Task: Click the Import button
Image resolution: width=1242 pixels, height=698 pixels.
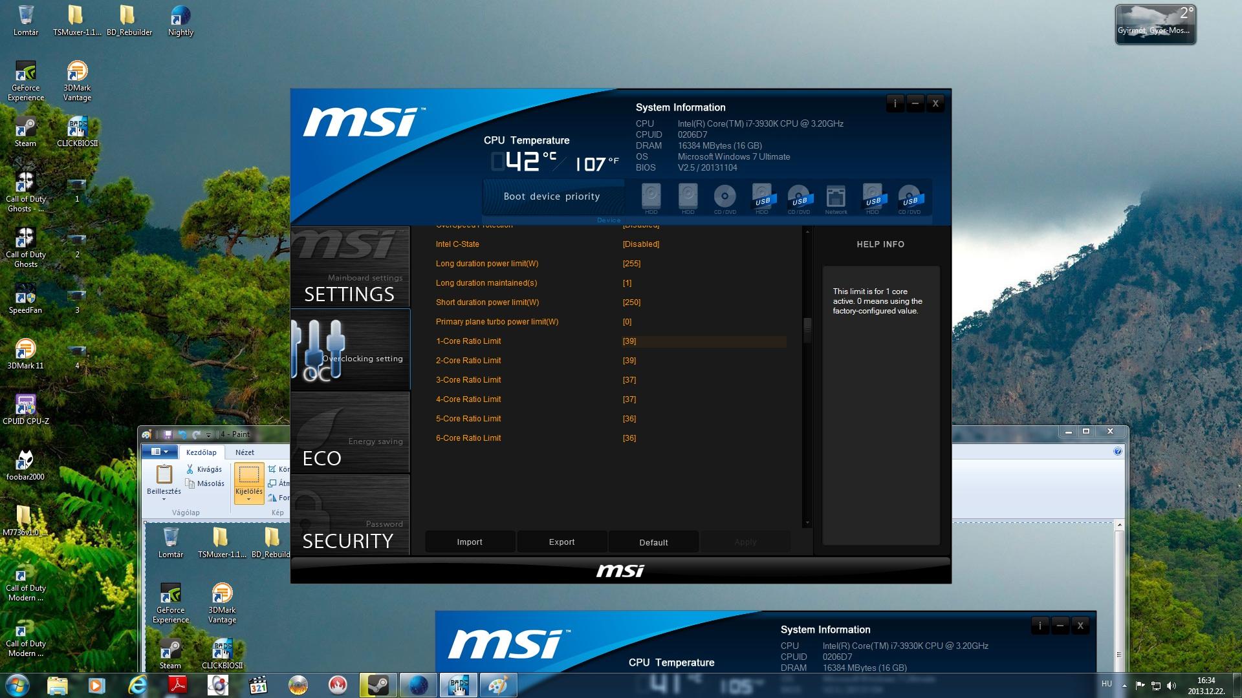Action: 470,542
